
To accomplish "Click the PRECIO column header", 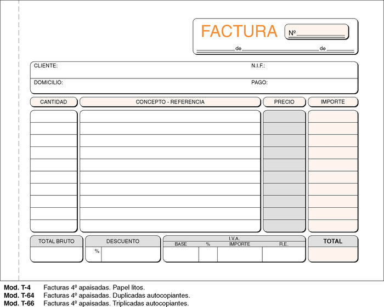I will (284, 102).
